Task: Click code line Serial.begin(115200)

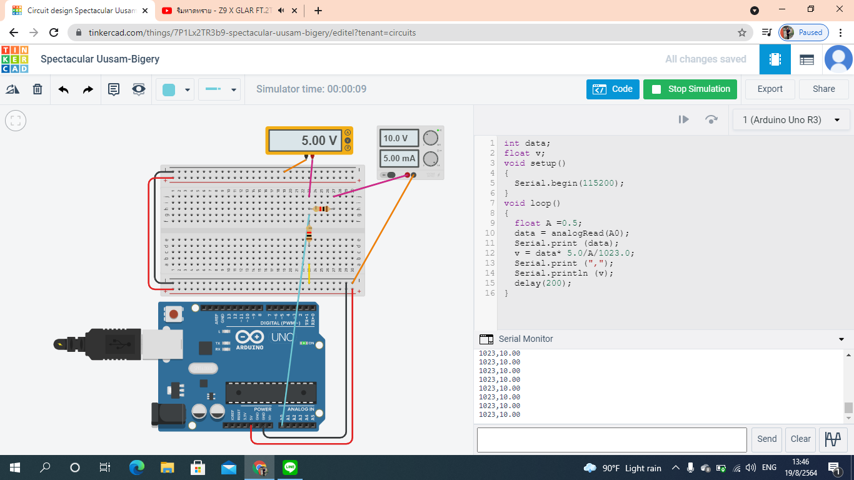Action: (x=569, y=183)
